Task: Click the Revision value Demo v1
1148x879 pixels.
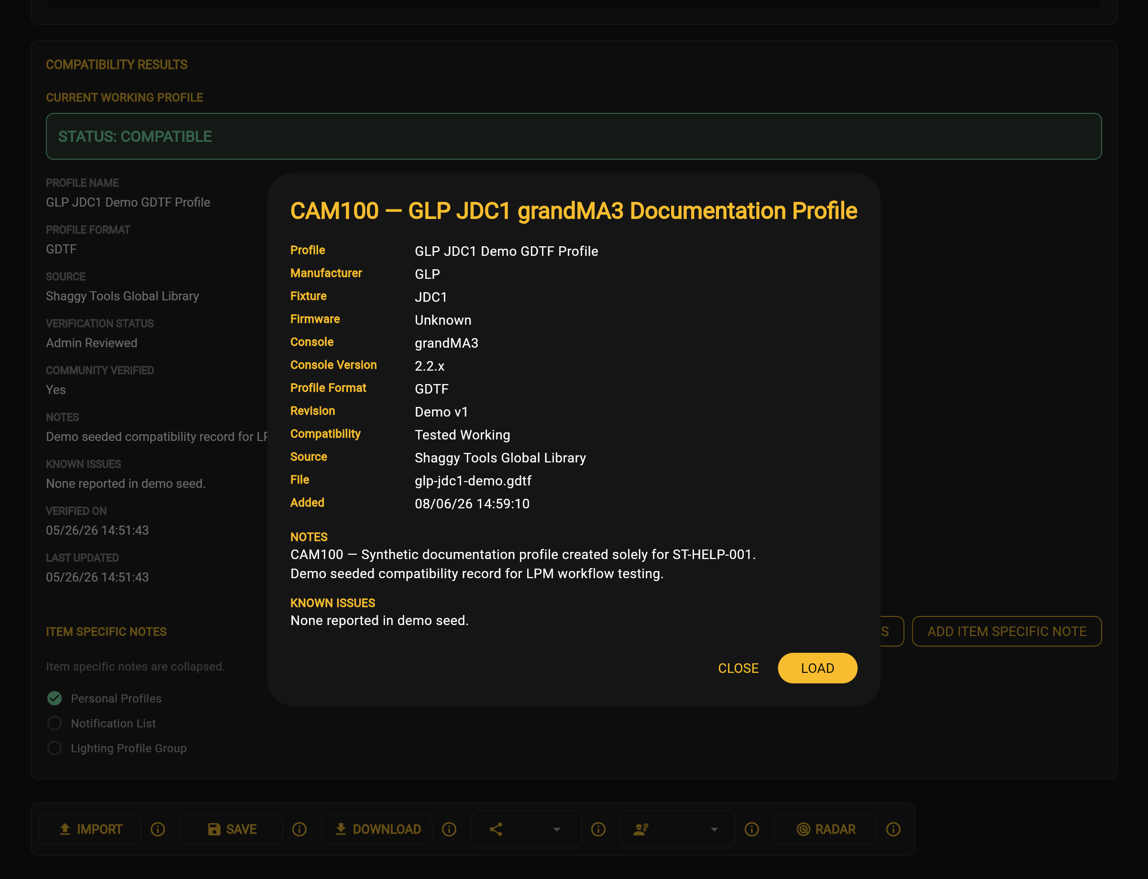Action: [x=441, y=412]
